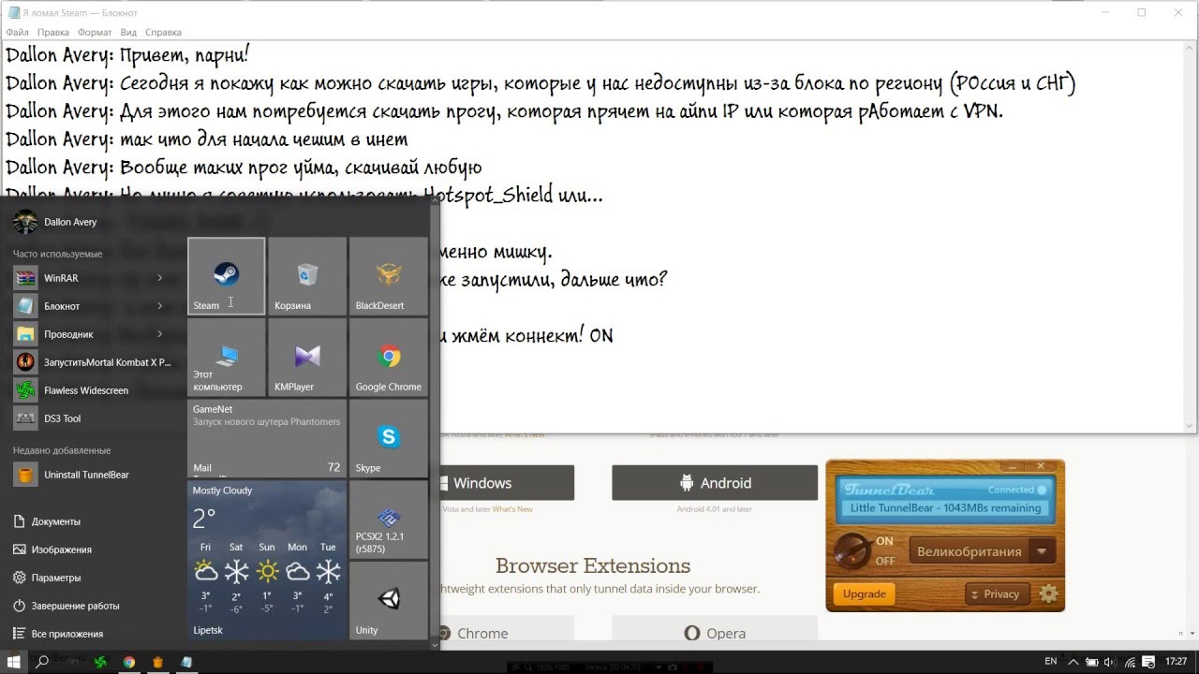Open Notepad Правка menu
This screenshot has height=674, width=1199.
[x=53, y=32]
